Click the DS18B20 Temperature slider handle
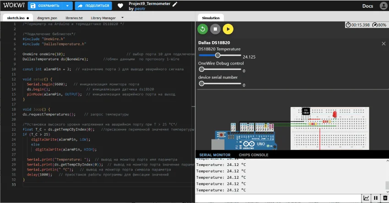Screen dimensions: 389x203 click(218, 55)
